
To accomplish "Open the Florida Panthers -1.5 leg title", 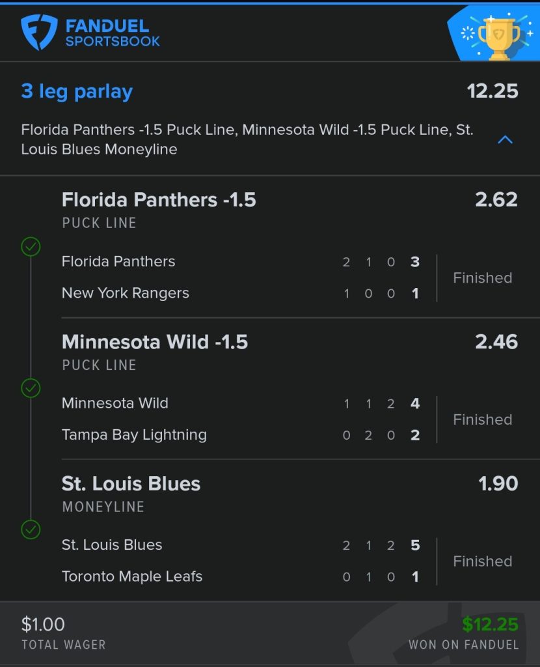I will coord(159,199).
